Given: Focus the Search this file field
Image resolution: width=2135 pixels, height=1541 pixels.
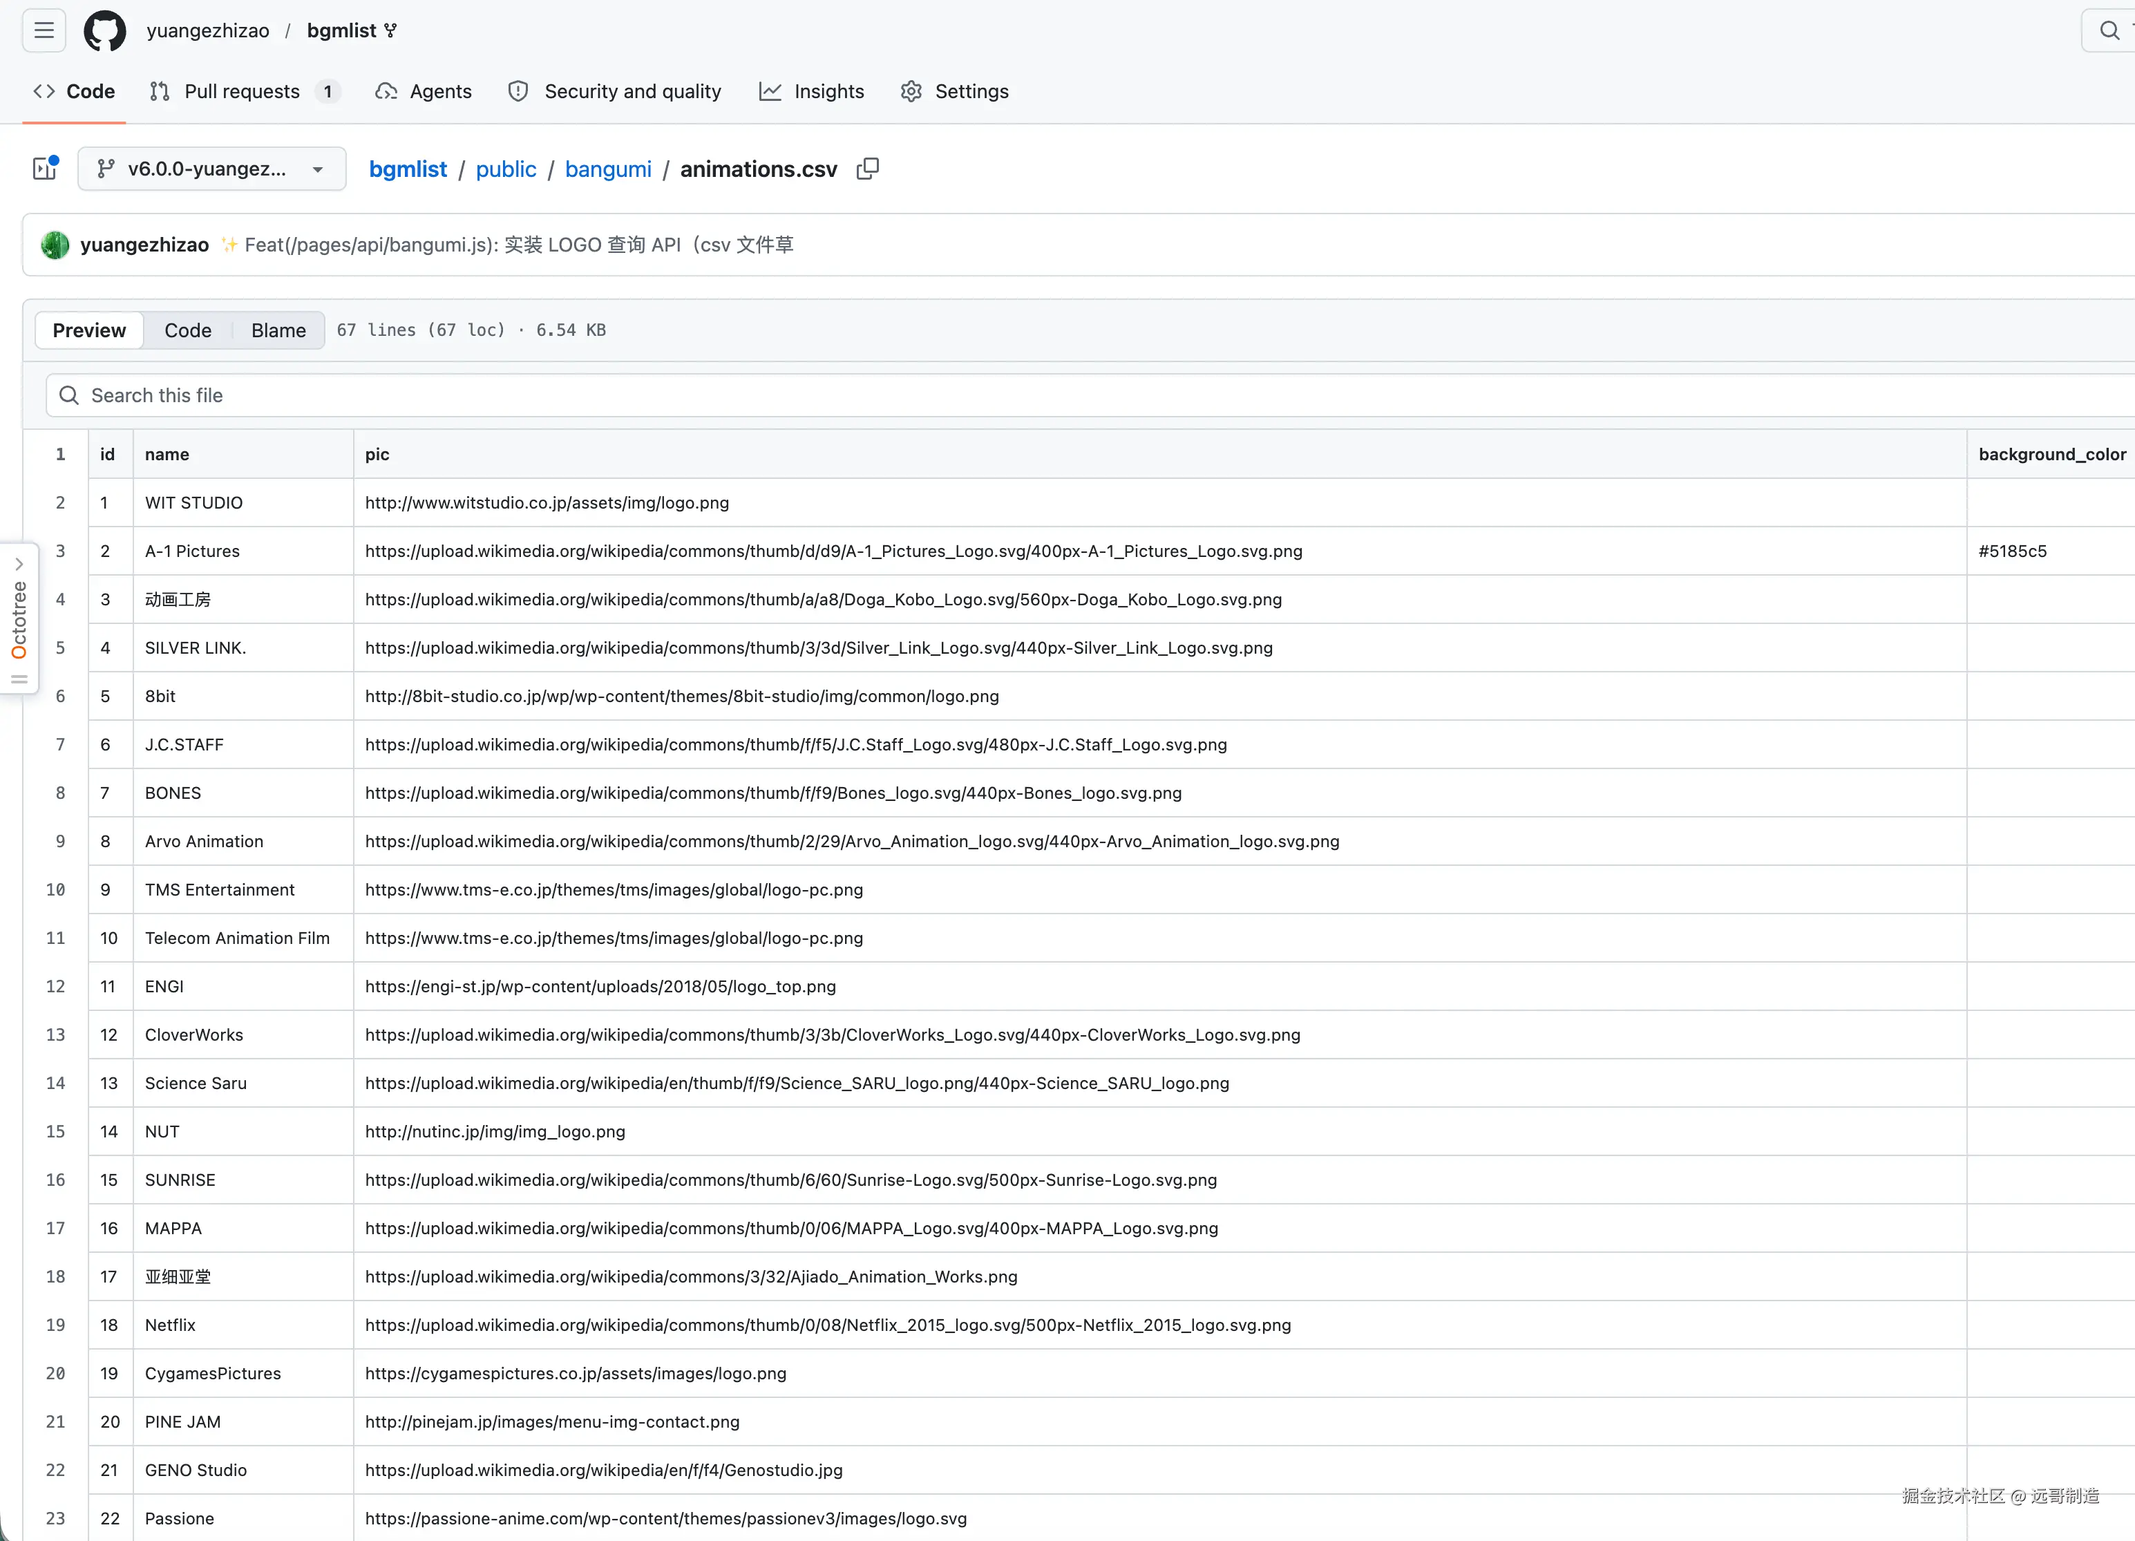Looking at the screenshot, I should click(1090, 395).
